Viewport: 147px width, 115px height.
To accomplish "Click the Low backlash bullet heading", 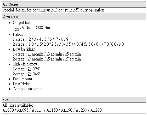I will tap(24, 49).
